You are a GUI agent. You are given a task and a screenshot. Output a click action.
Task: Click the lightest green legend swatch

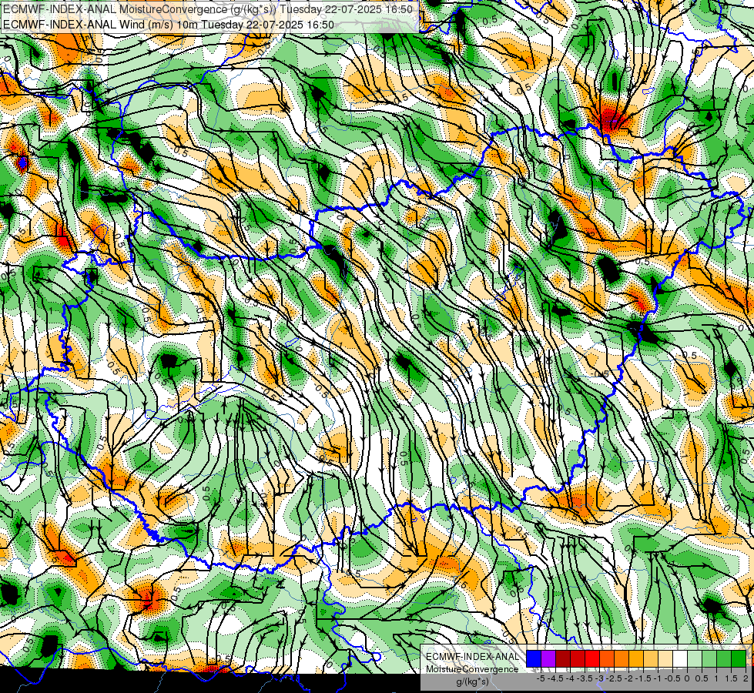click(695, 658)
